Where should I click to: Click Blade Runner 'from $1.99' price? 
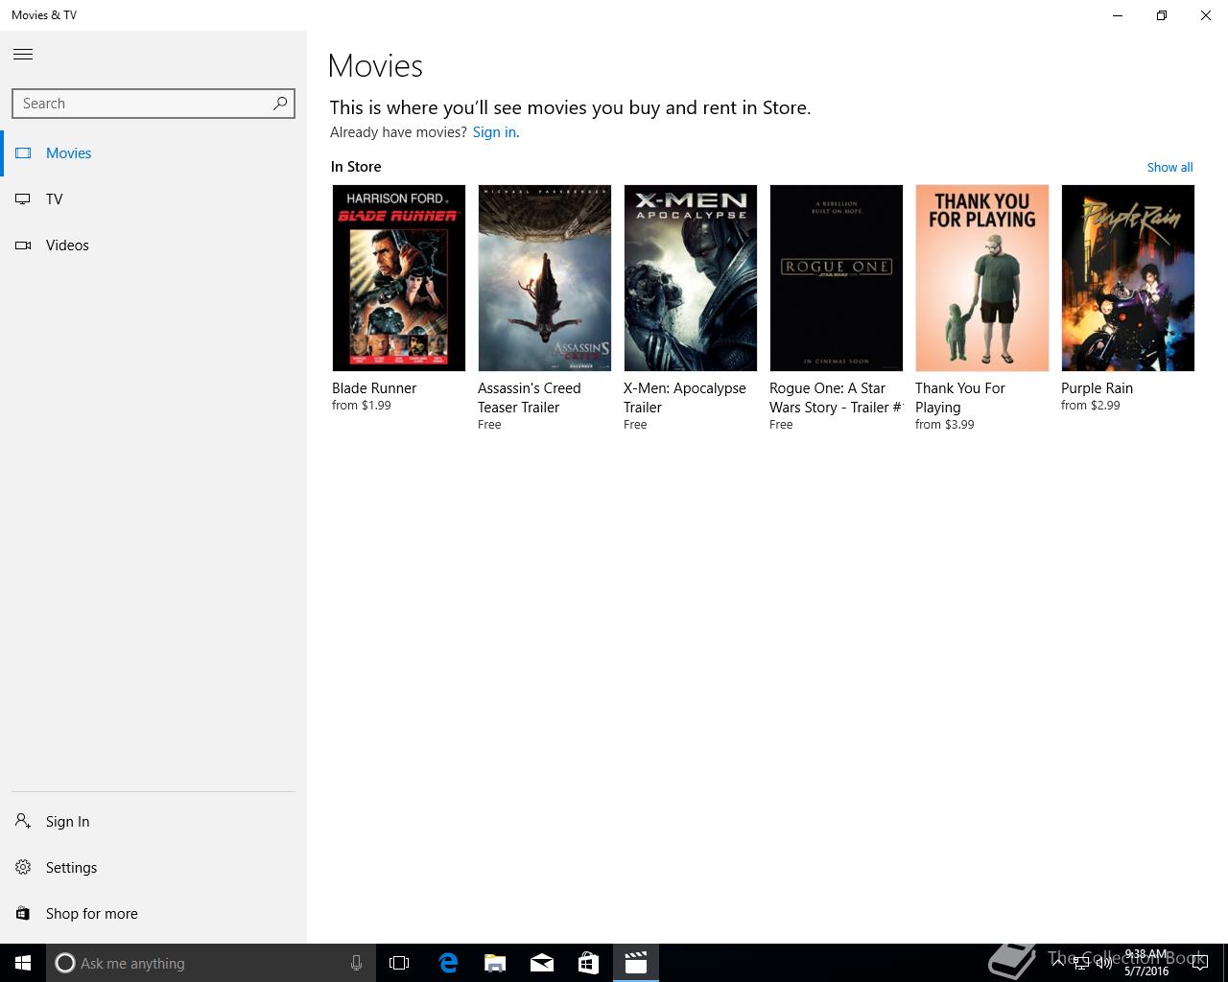pyautogui.click(x=362, y=406)
